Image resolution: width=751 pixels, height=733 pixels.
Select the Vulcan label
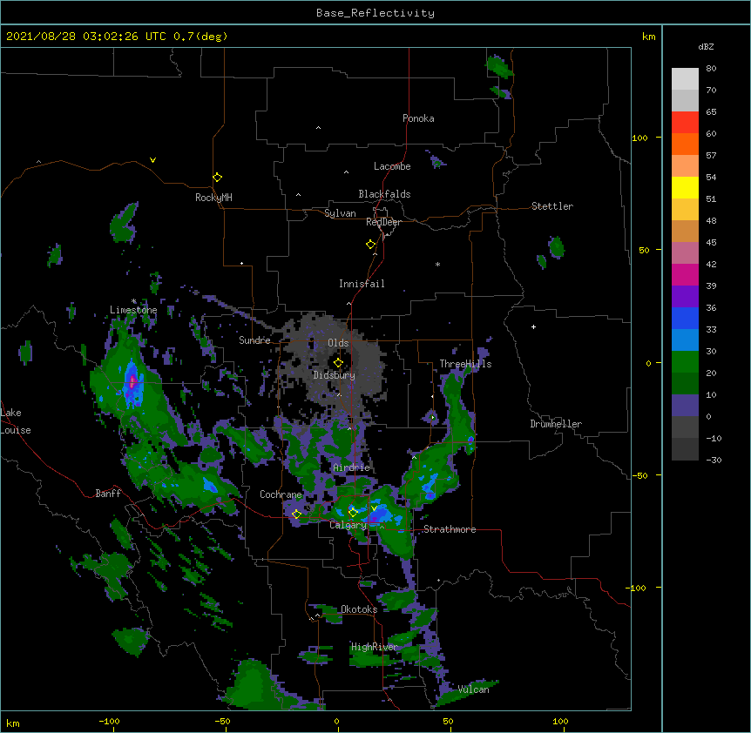[474, 689]
